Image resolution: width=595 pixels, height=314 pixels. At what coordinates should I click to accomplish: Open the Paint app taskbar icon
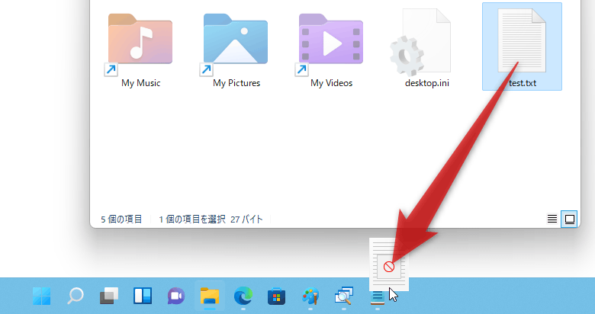pos(310,296)
